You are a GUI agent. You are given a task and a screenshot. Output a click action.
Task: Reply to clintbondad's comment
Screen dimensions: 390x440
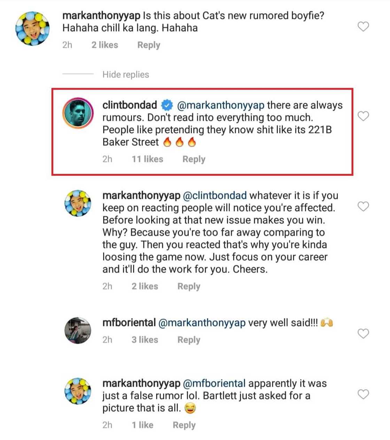194,159
